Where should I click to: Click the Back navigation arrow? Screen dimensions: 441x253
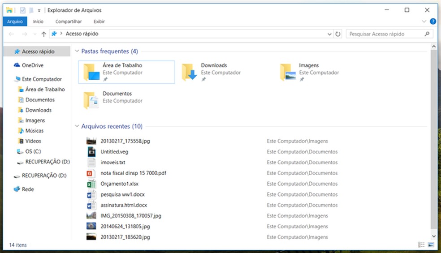(x=11, y=34)
